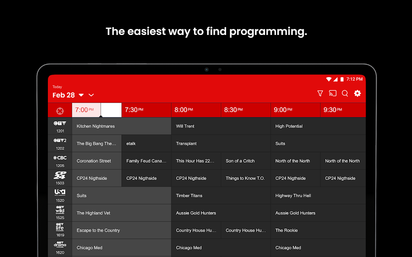Screen dimensions: 412x257
Task: Open settings via the gear icon
Action: coord(357,94)
